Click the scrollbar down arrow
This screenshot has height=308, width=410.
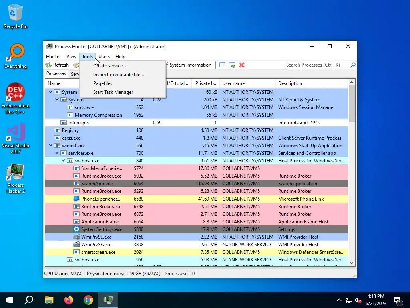pyautogui.click(x=352, y=263)
